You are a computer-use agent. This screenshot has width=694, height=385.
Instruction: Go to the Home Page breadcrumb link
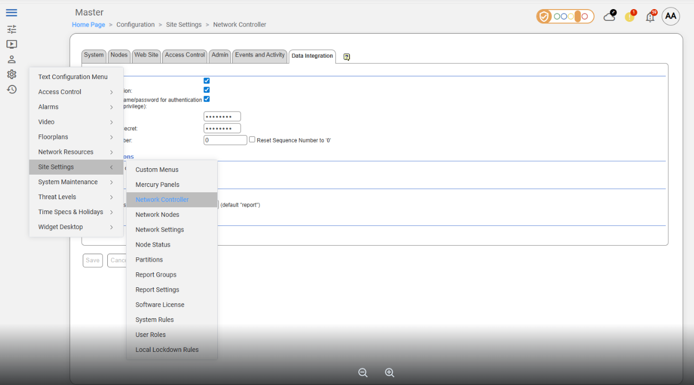pyautogui.click(x=89, y=25)
